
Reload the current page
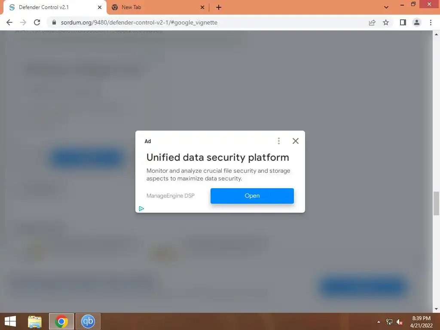pyautogui.click(x=37, y=22)
